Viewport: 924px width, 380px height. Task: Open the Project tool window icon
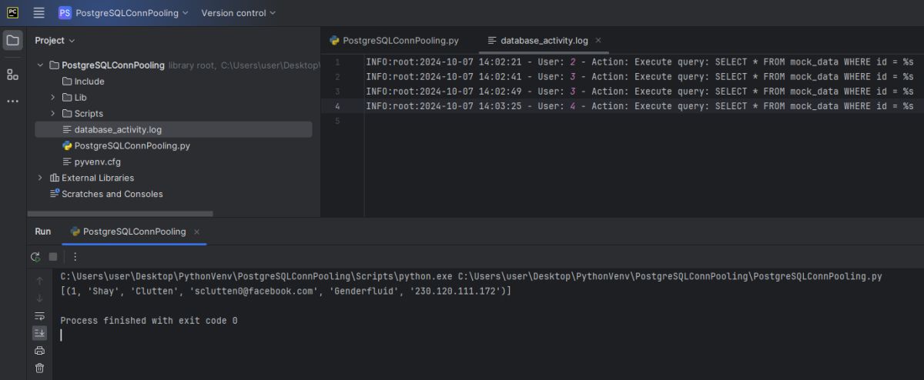(13, 40)
